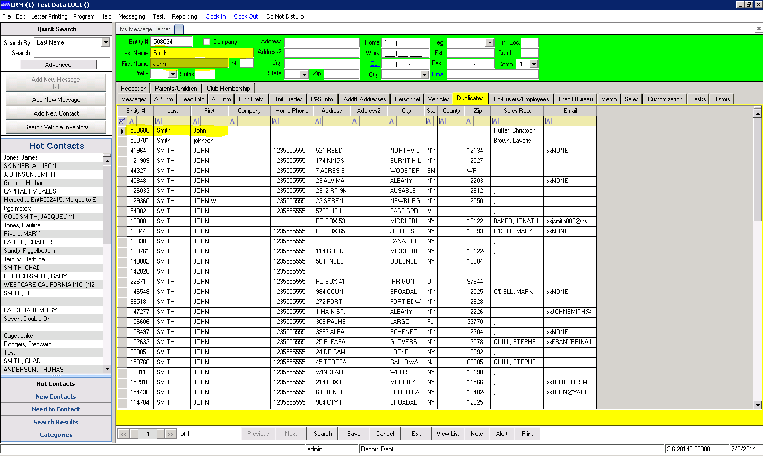Click the filter icon beneath the City column
The width and height of the screenshot is (763, 456).
coord(392,120)
